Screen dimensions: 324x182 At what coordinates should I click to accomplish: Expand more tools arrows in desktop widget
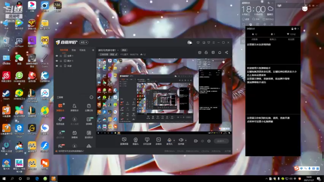[271, 24]
